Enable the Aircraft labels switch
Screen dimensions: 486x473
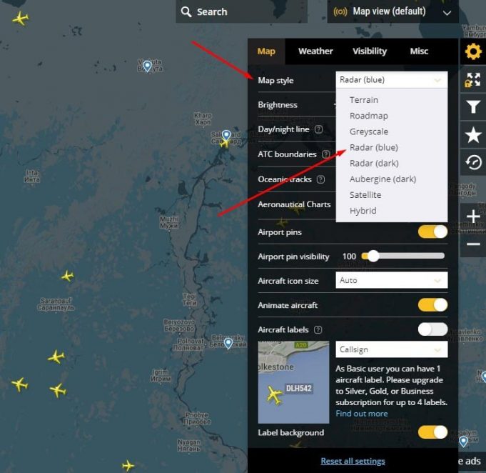pyautogui.click(x=432, y=329)
